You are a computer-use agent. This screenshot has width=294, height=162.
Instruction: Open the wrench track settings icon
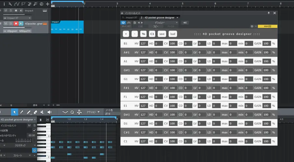pyautogui.click(x=10, y=4)
